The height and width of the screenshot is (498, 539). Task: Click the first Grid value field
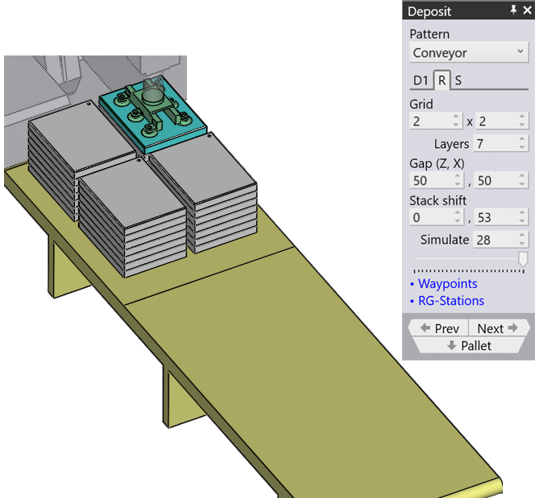tap(431, 121)
